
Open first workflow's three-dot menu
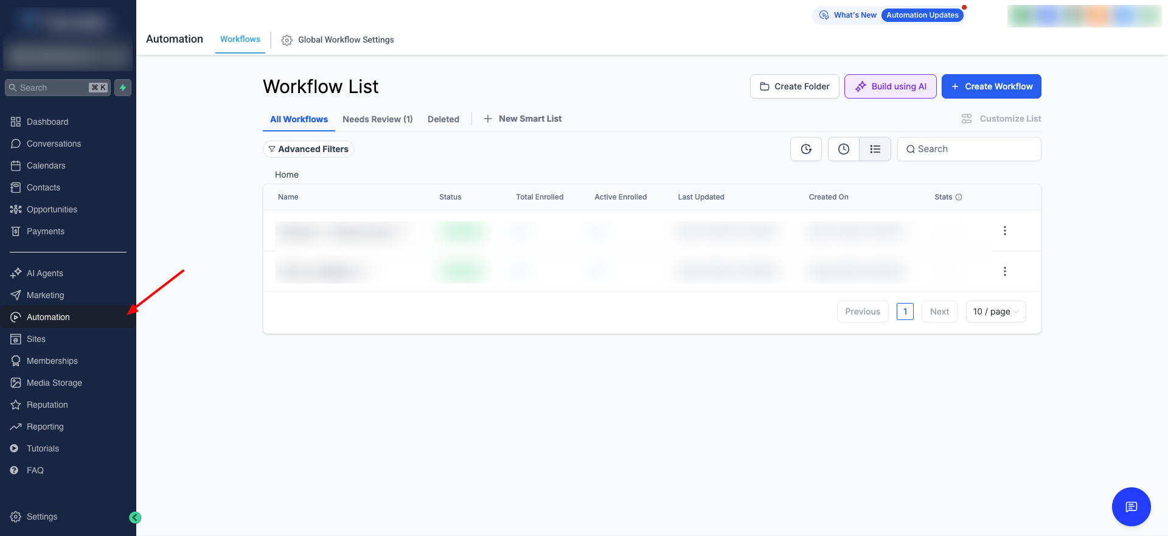pos(1004,231)
